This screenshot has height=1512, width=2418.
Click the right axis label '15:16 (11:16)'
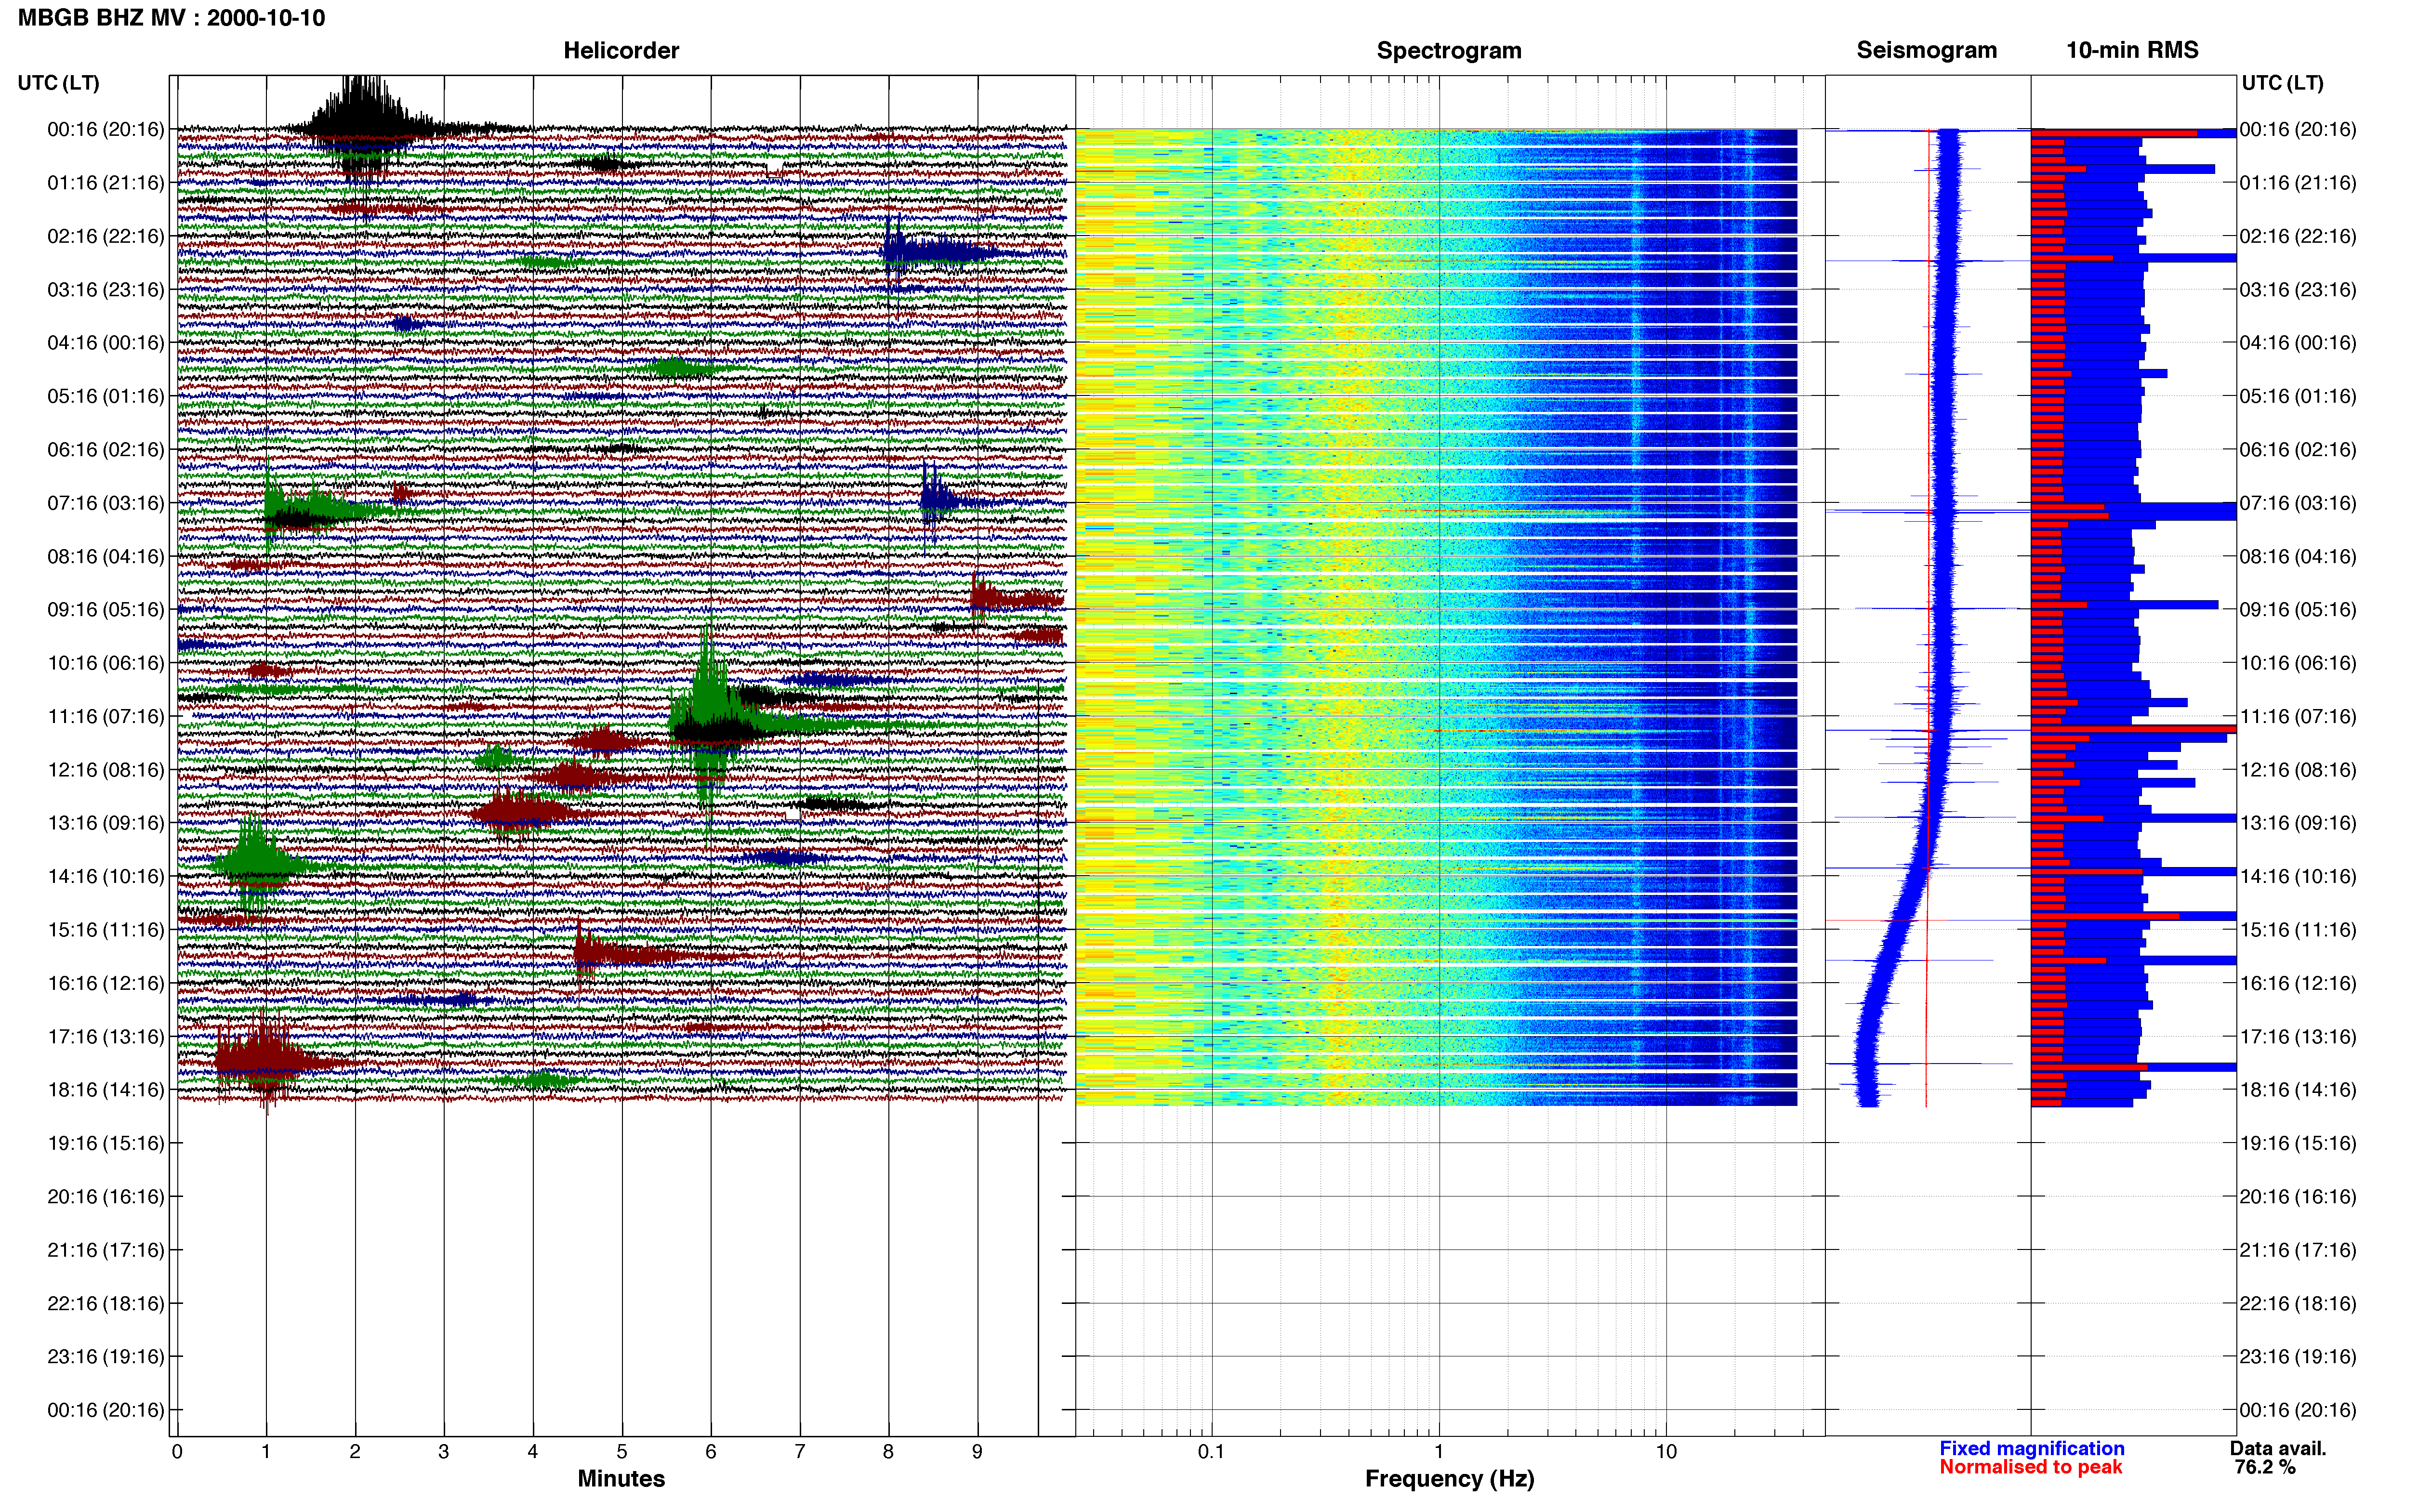(x=2298, y=930)
